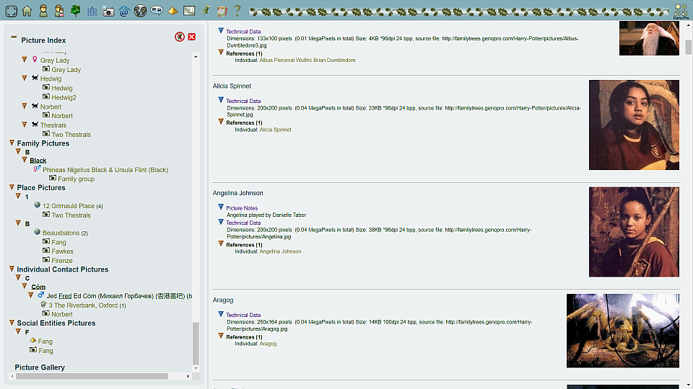Open the orange pyramid toolbar icon
Screen dimensions: 693x389
[173, 11]
